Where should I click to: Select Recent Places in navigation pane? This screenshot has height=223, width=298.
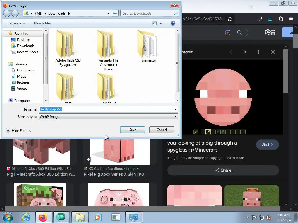click(28, 52)
